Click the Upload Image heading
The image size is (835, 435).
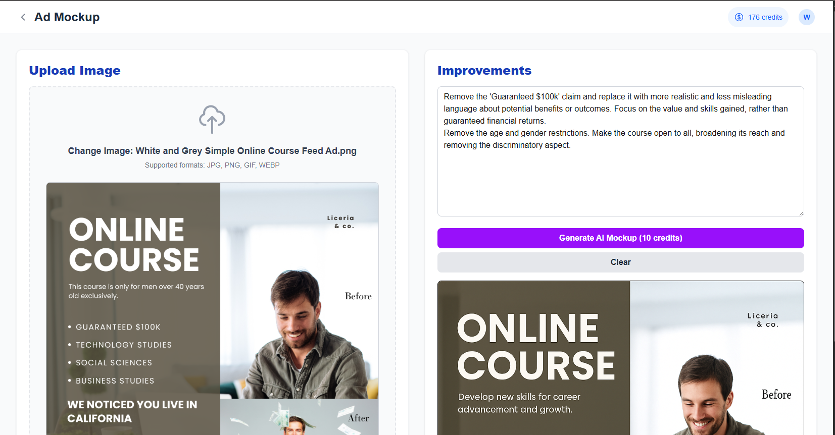tap(75, 71)
